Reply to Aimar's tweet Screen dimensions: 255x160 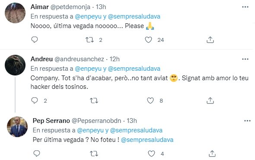click(x=35, y=40)
